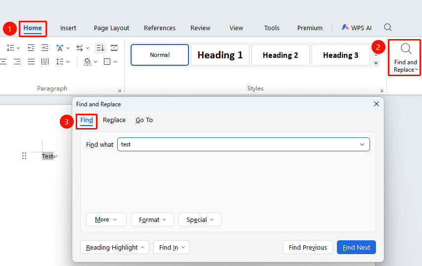
Task: Close the Find and Replace dialog
Action: tap(376, 104)
